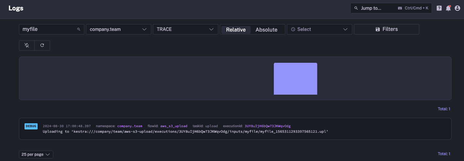Viewport: 464px width, 161px height.
Task: Click the auto-refresh disabled icon button
Action: (27, 46)
